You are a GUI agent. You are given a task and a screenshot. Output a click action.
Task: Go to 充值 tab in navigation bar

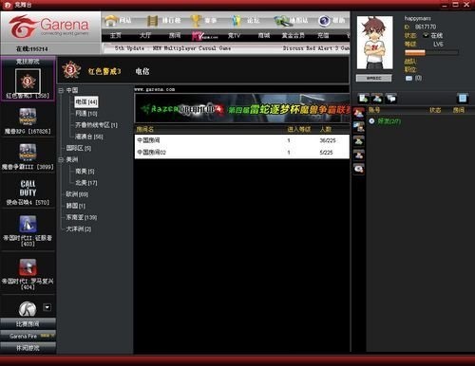[x=323, y=35]
